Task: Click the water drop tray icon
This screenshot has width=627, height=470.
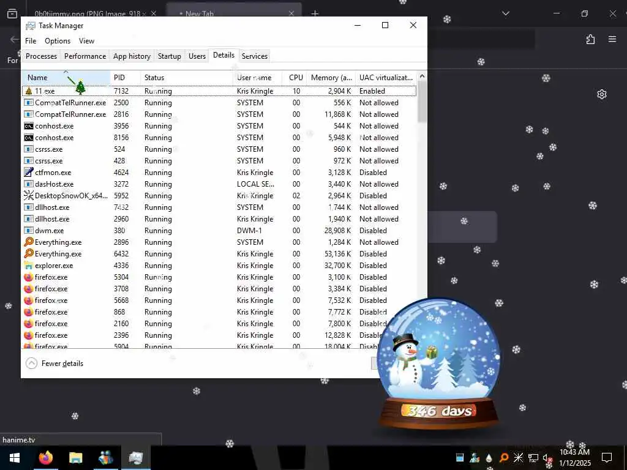Action: pos(489,458)
